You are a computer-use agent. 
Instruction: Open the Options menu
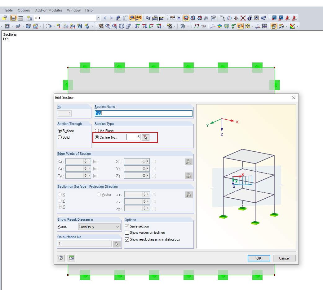tap(24, 10)
